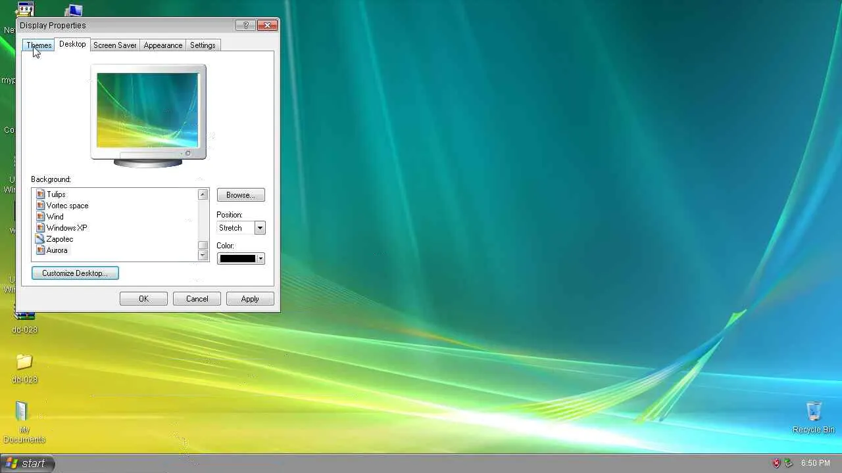The height and width of the screenshot is (473, 842).
Task: Click the red security shield tray icon
Action: click(776, 463)
